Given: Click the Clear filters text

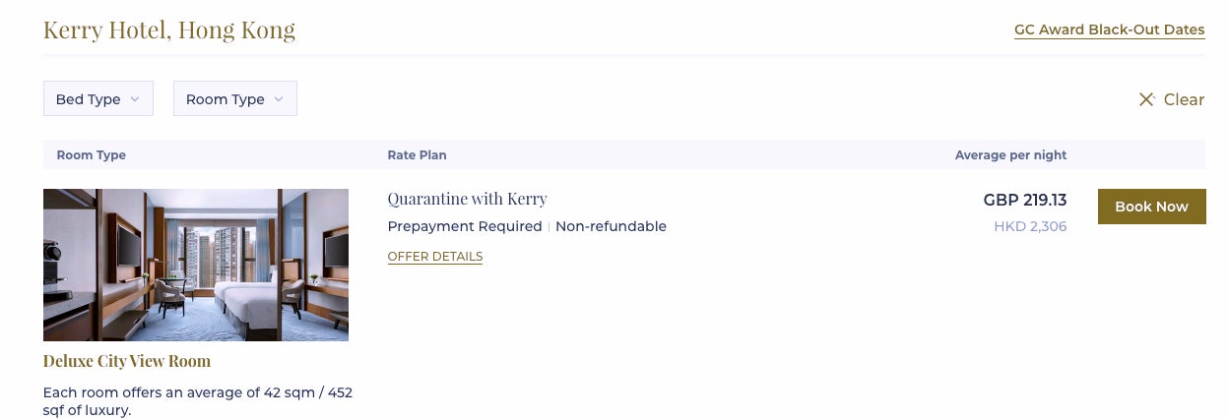Looking at the screenshot, I should click(x=1184, y=99).
